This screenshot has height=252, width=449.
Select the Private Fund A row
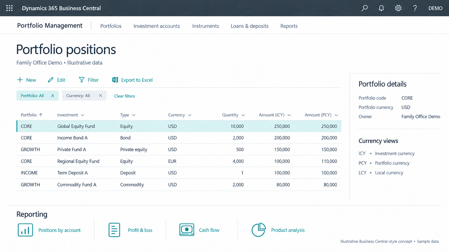[179, 149]
